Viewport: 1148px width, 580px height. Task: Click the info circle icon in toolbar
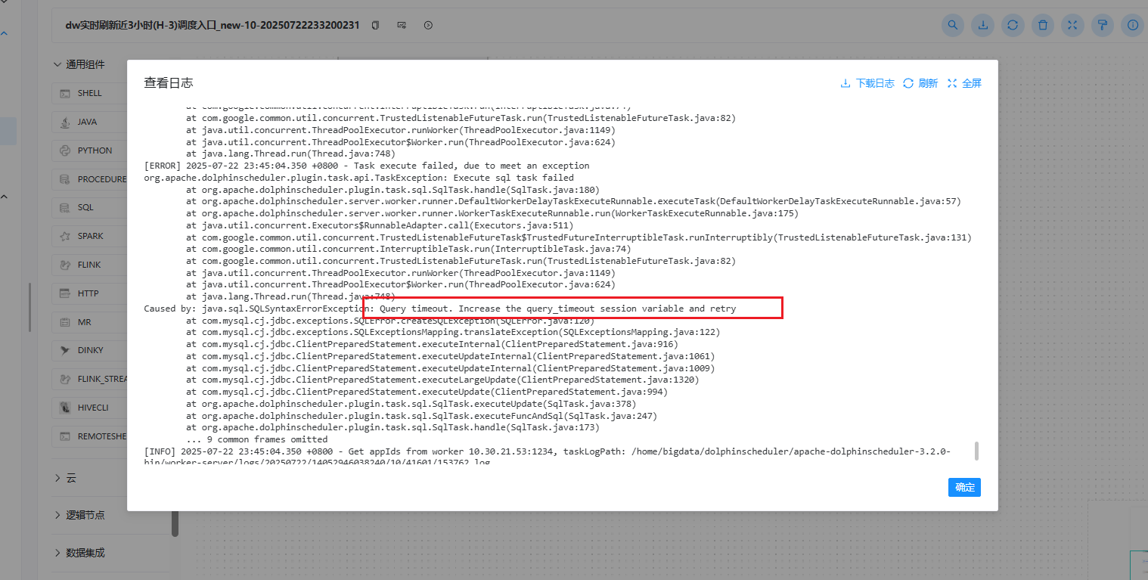1133,25
